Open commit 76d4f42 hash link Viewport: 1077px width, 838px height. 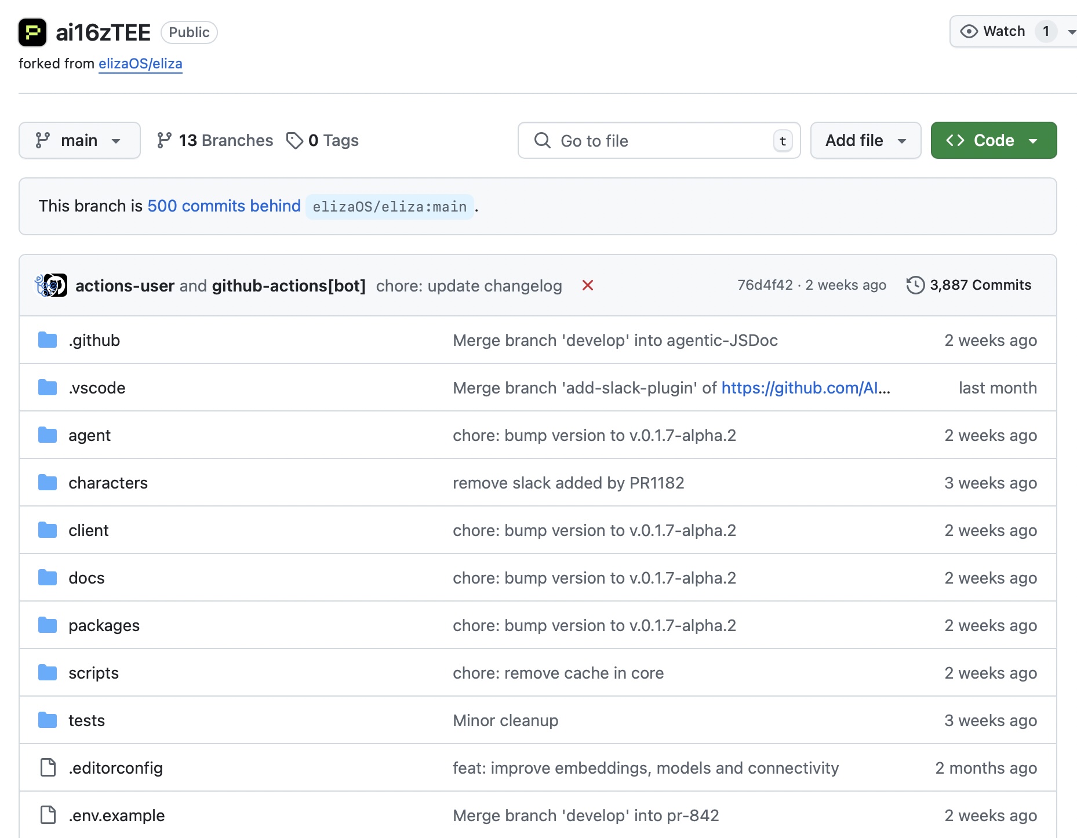tap(765, 285)
